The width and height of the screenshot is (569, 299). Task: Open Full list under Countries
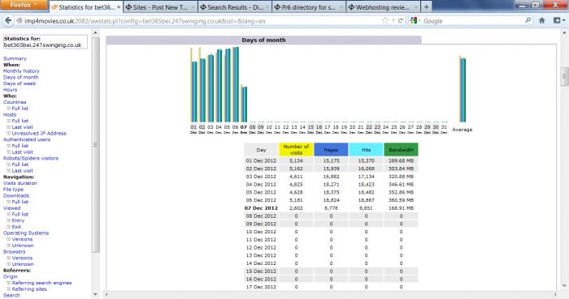(x=20, y=109)
